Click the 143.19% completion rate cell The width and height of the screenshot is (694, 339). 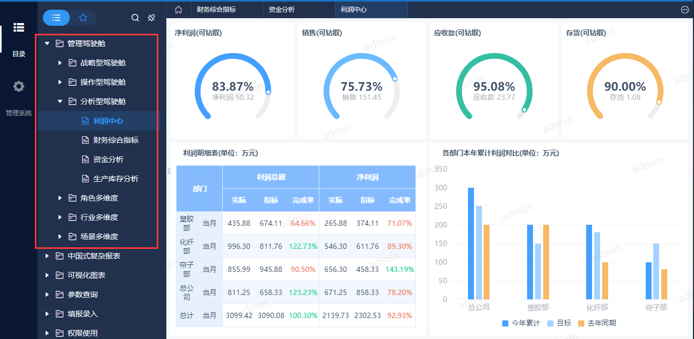tap(400, 269)
